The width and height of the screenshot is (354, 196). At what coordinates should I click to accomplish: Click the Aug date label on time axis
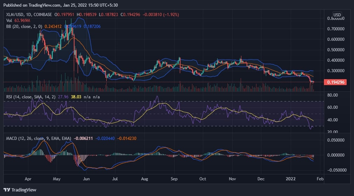144,179
